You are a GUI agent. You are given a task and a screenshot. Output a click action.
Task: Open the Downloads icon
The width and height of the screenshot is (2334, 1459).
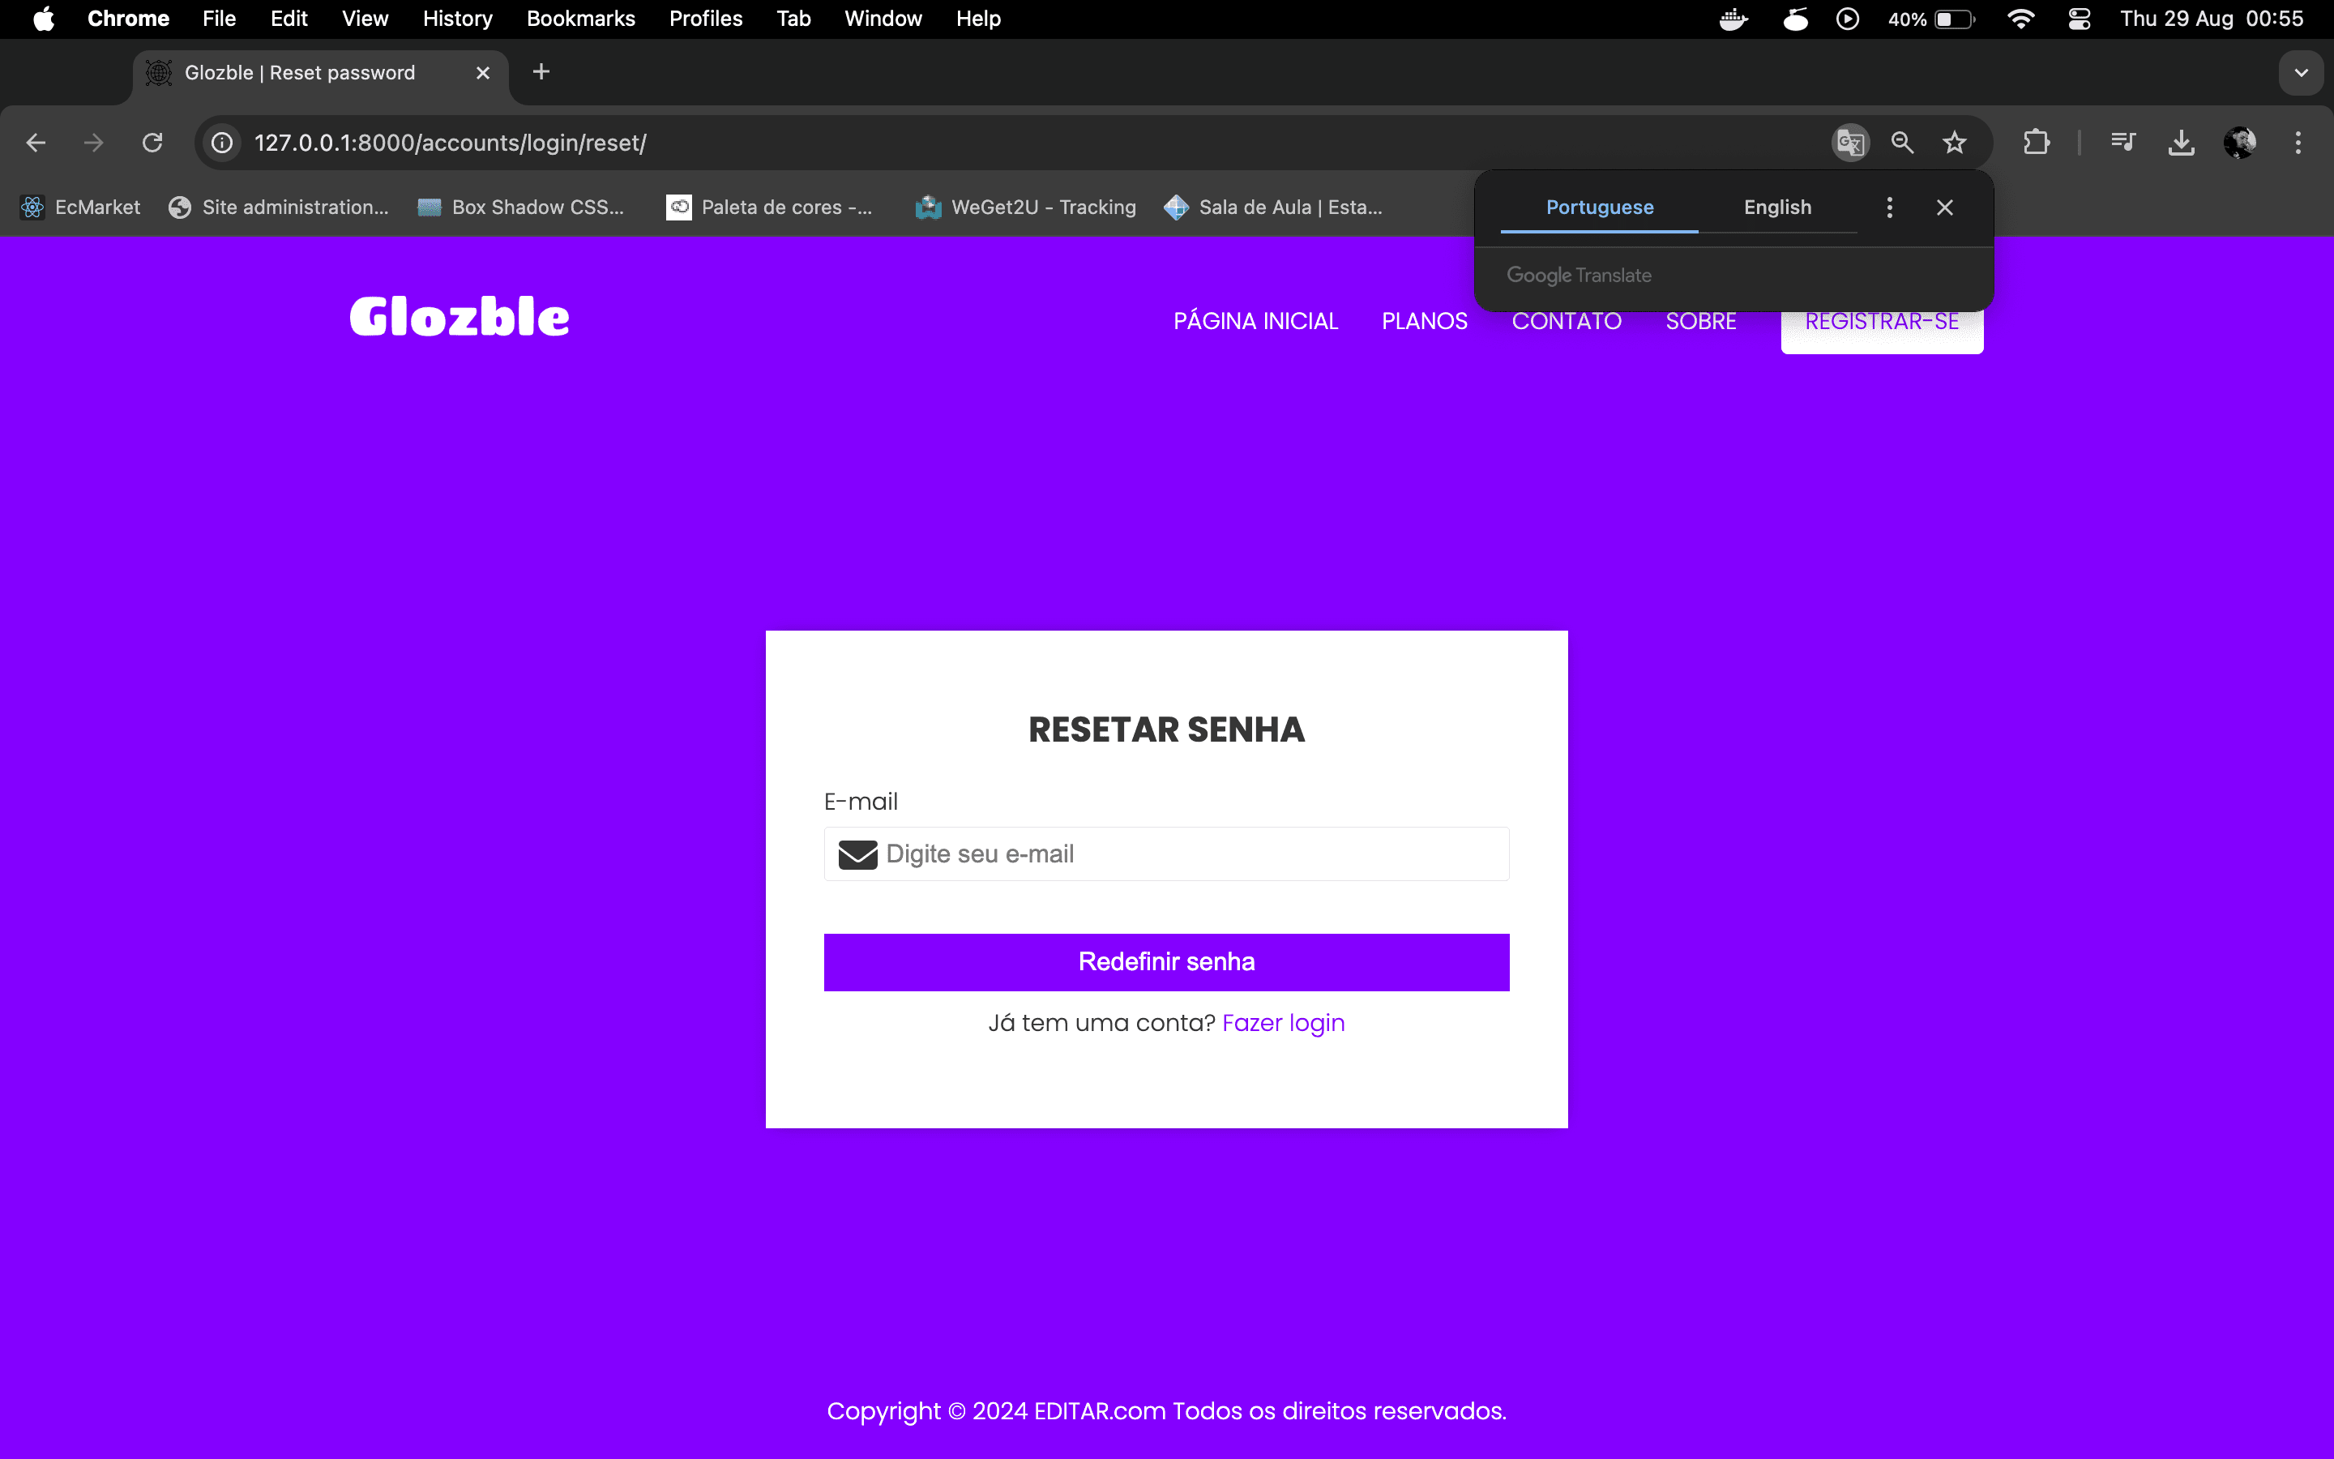pos(2182,143)
